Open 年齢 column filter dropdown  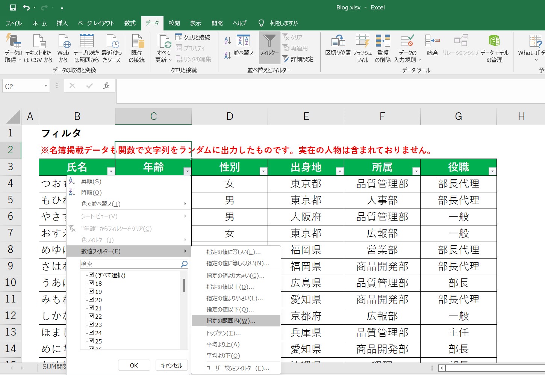[187, 171]
